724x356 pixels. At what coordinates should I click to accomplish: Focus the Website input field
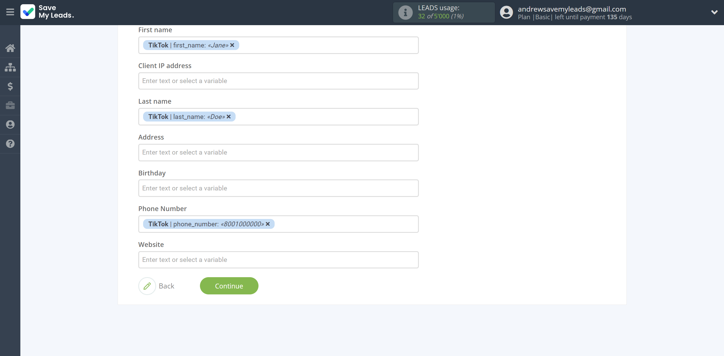coord(278,260)
